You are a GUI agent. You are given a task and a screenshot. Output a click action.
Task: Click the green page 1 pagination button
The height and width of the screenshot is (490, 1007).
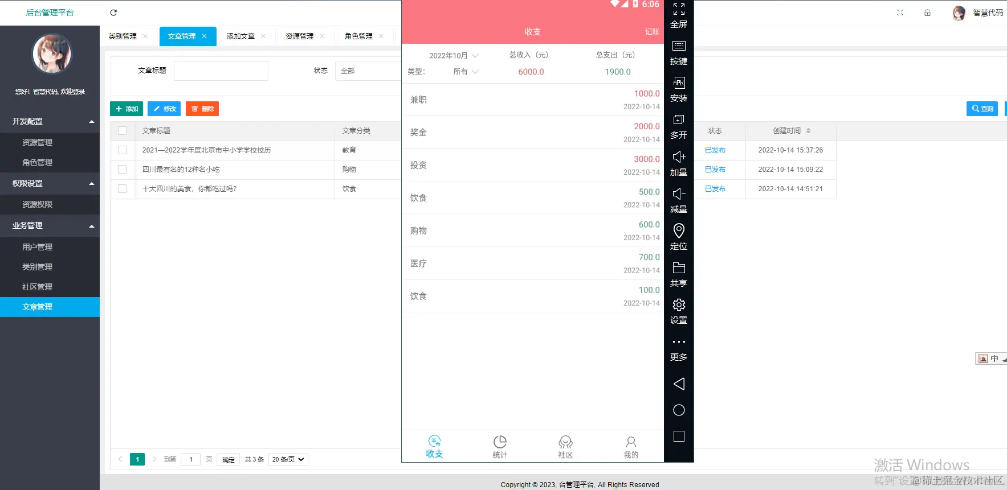tap(137, 459)
